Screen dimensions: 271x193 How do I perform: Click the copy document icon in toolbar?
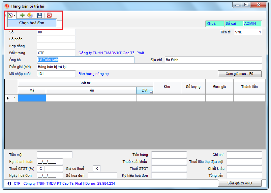tap(30, 15)
